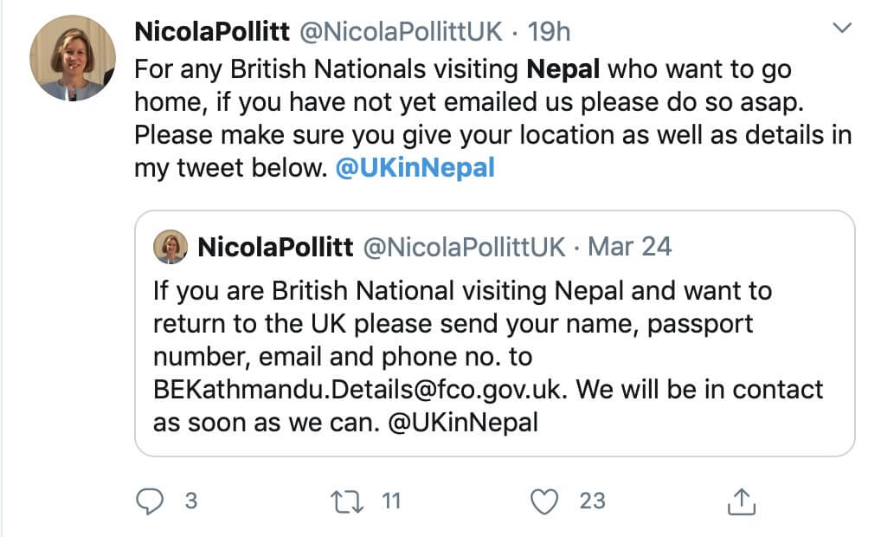Click the small avatar in quoted tweet
Screen dimensions: 881x537
(170, 247)
